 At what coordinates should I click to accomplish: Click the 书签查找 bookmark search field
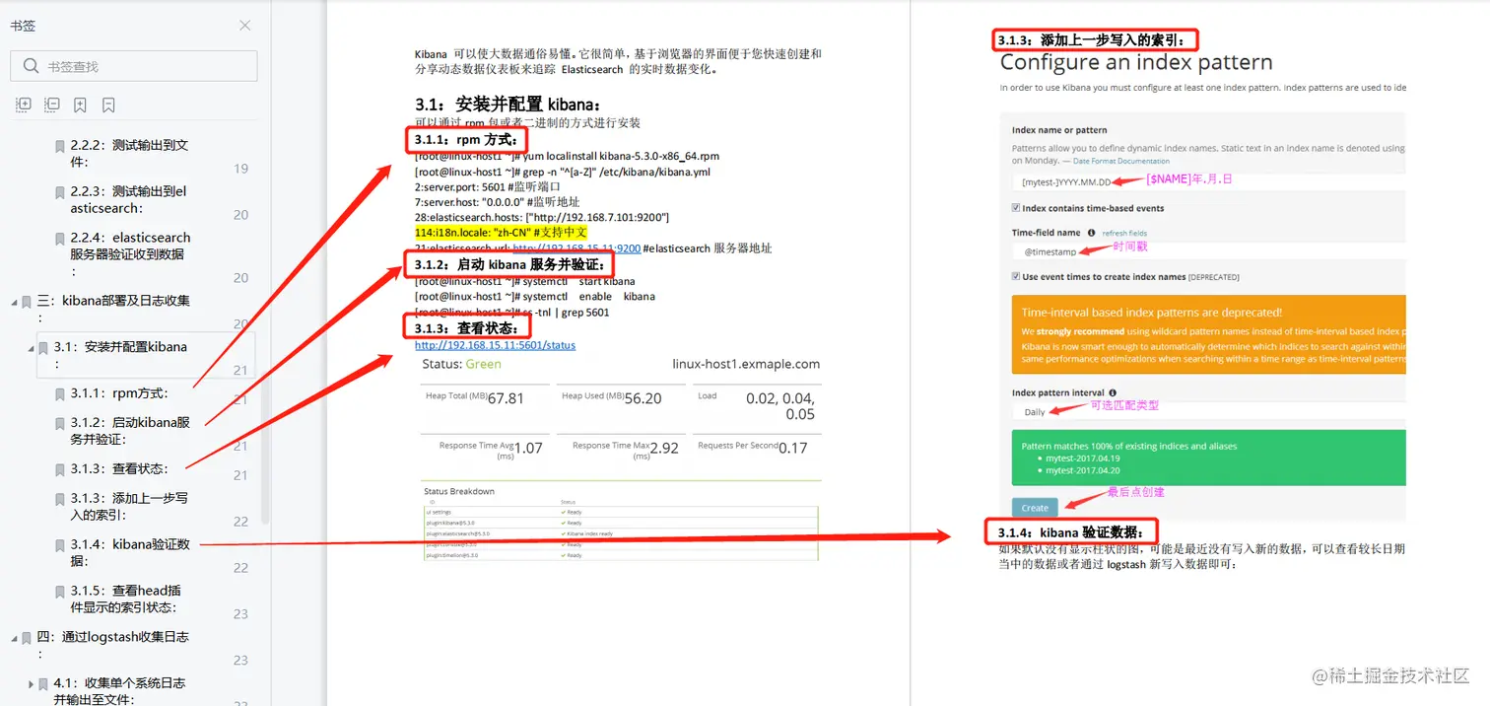(134, 66)
